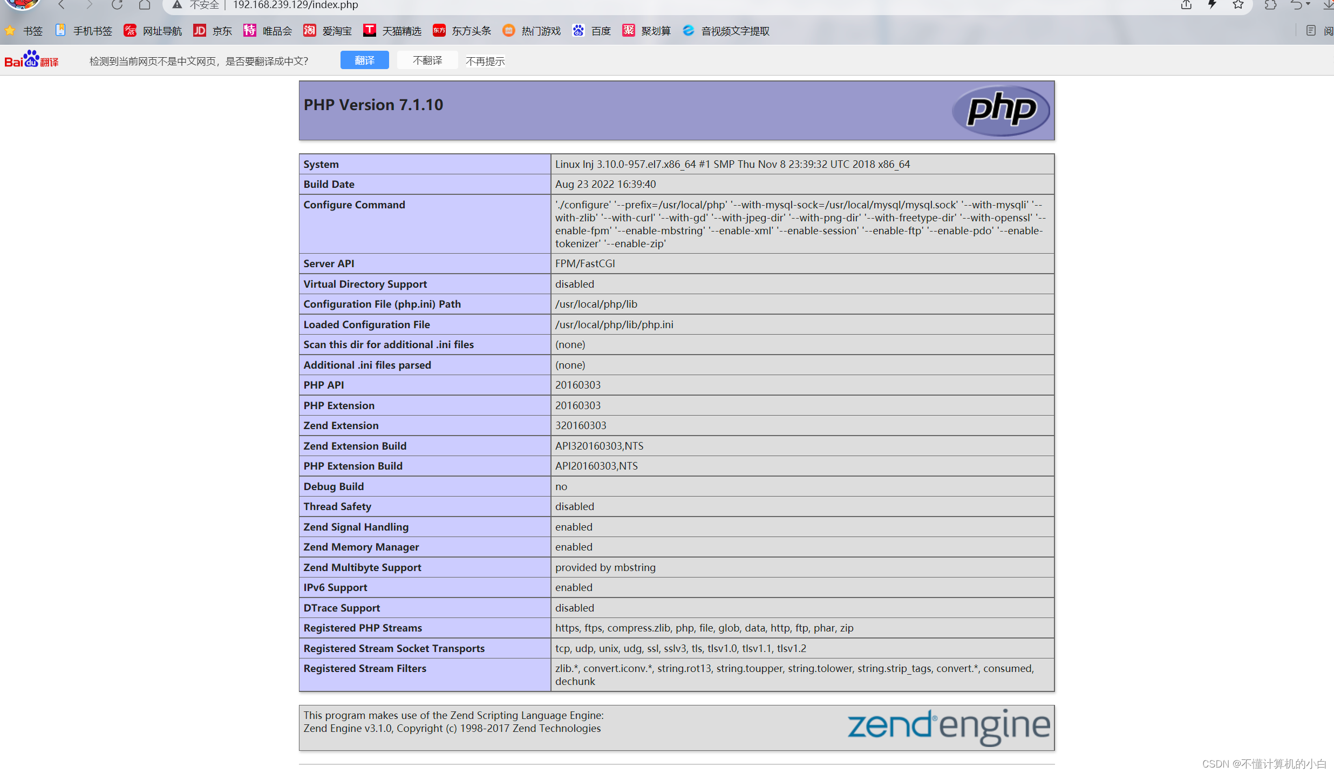The height and width of the screenshot is (774, 1334).
Task: Click the Registered PHP Streams value list
Action: click(x=704, y=628)
